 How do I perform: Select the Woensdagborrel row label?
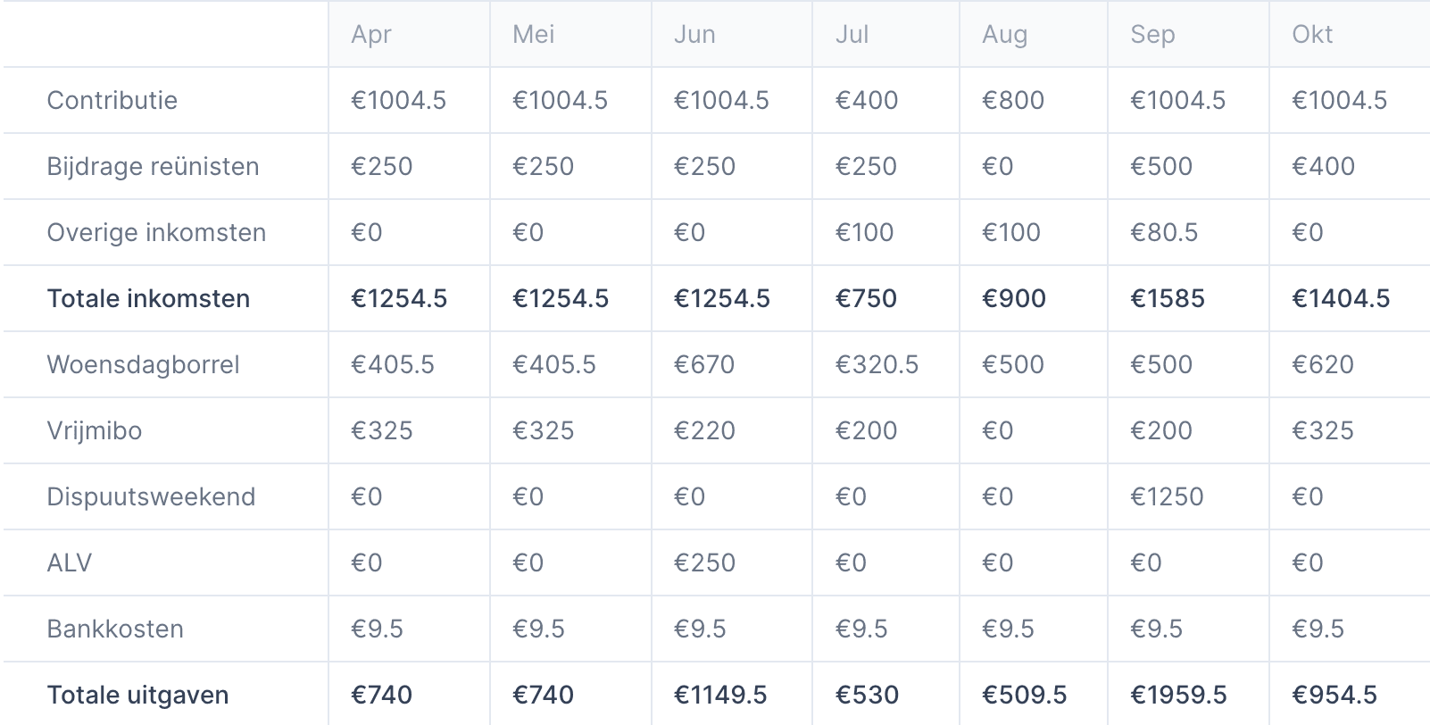coord(144,364)
